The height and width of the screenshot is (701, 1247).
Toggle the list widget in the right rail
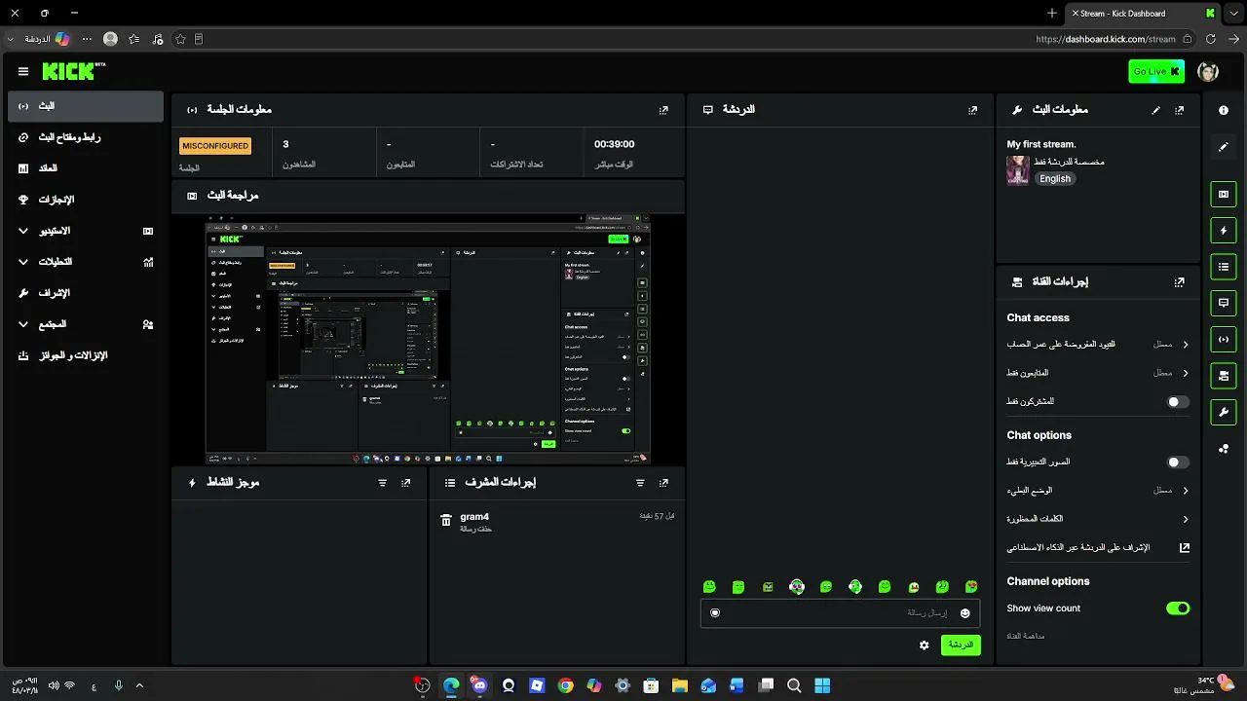pos(1224,266)
